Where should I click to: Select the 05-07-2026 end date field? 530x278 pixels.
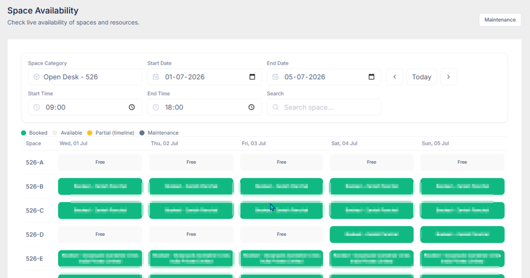(324, 77)
